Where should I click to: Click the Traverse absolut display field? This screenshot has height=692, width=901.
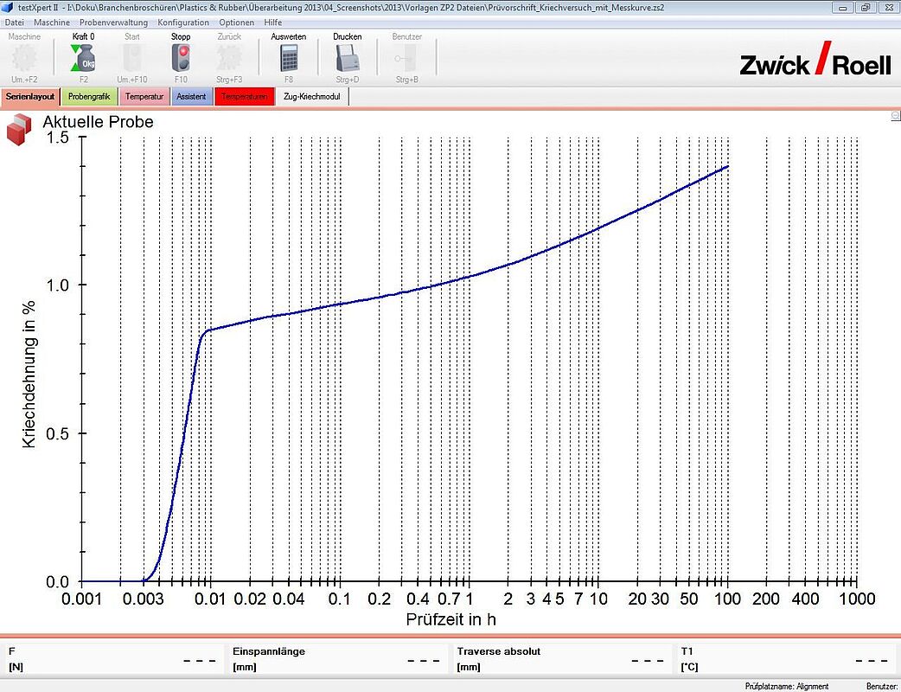point(562,659)
